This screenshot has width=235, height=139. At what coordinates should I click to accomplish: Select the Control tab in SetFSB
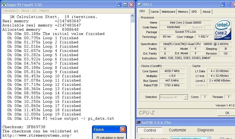150,130
